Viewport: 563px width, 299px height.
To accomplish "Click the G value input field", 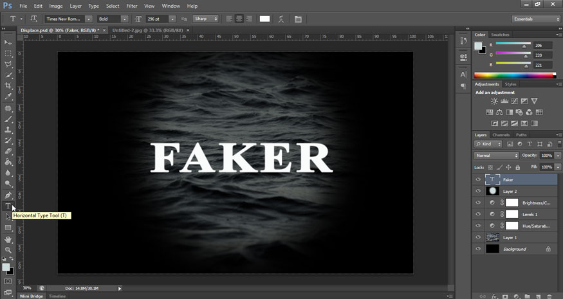I will click(542, 55).
